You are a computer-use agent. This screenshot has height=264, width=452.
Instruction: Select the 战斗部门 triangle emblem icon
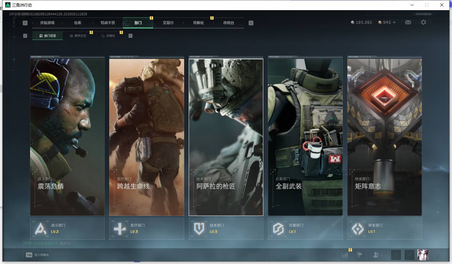click(x=41, y=229)
